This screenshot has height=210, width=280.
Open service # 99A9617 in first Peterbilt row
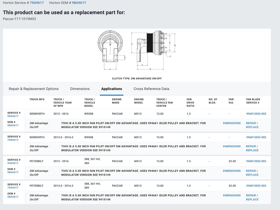(x=13, y=163)
